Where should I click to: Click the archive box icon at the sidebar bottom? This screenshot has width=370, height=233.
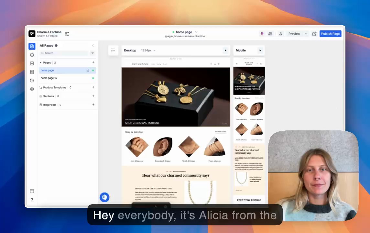click(32, 191)
